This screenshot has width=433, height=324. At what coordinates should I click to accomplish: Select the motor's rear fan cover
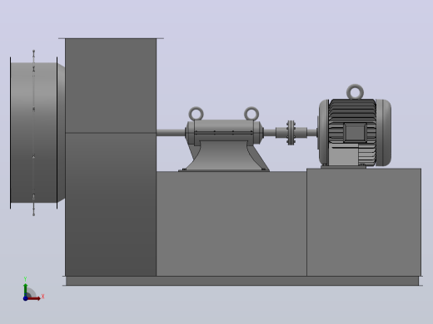(384, 133)
